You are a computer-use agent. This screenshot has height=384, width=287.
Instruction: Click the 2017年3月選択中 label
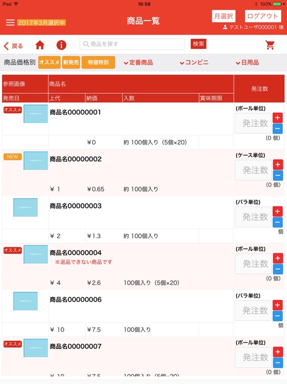click(41, 23)
